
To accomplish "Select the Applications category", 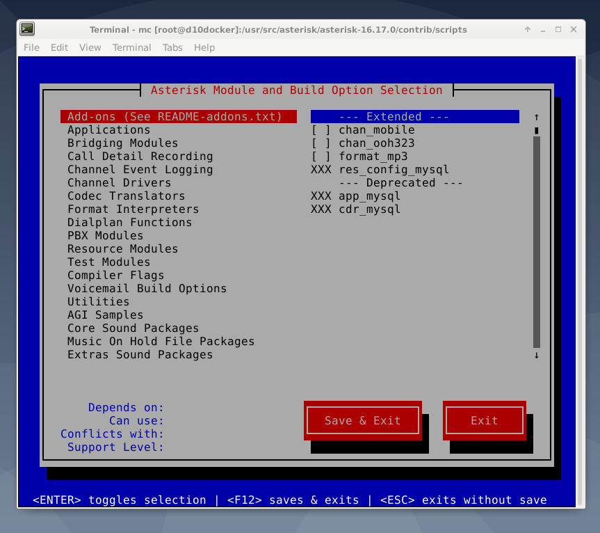I will 108,130.
